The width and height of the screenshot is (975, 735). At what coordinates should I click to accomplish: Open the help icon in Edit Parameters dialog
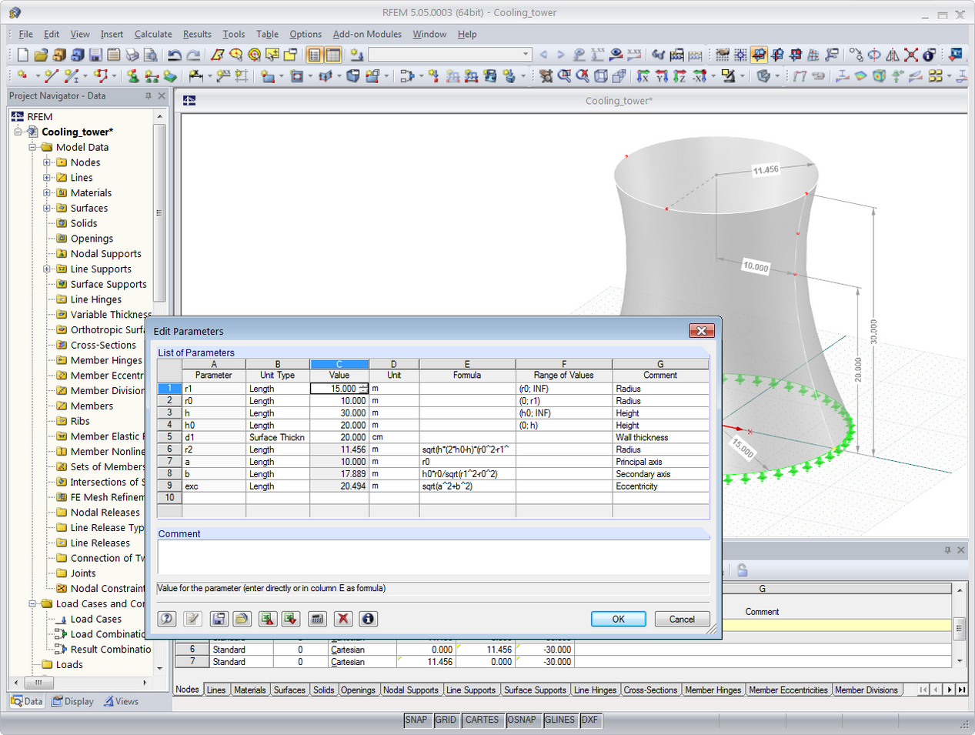pos(167,619)
